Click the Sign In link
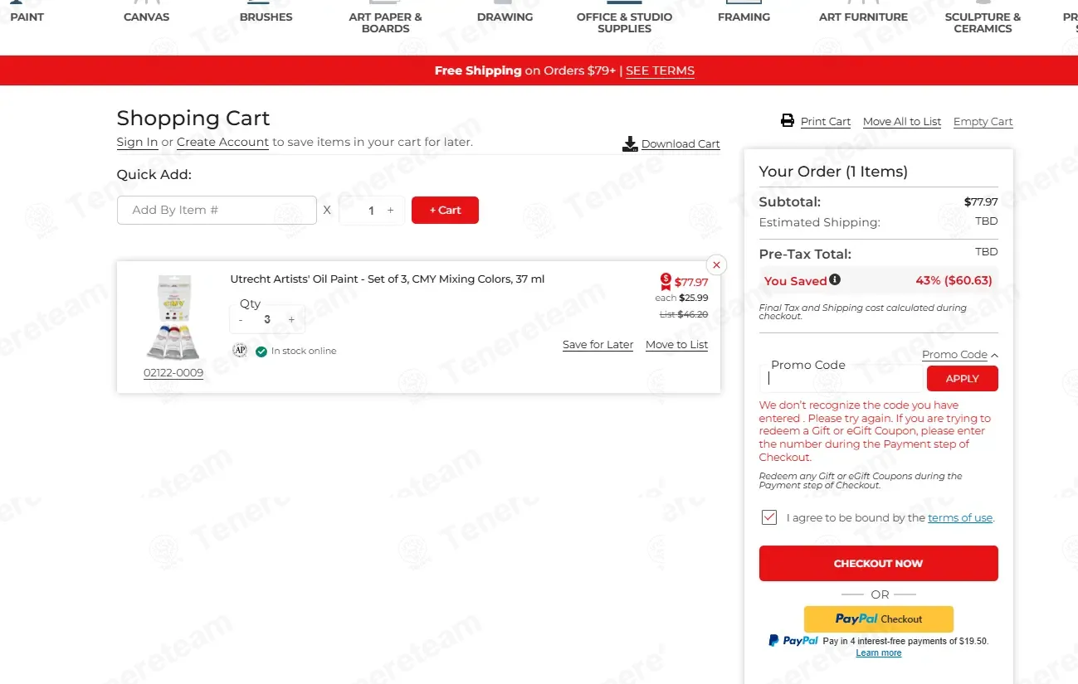Viewport: 1078px width, 684px height. (x=137, y=143)
